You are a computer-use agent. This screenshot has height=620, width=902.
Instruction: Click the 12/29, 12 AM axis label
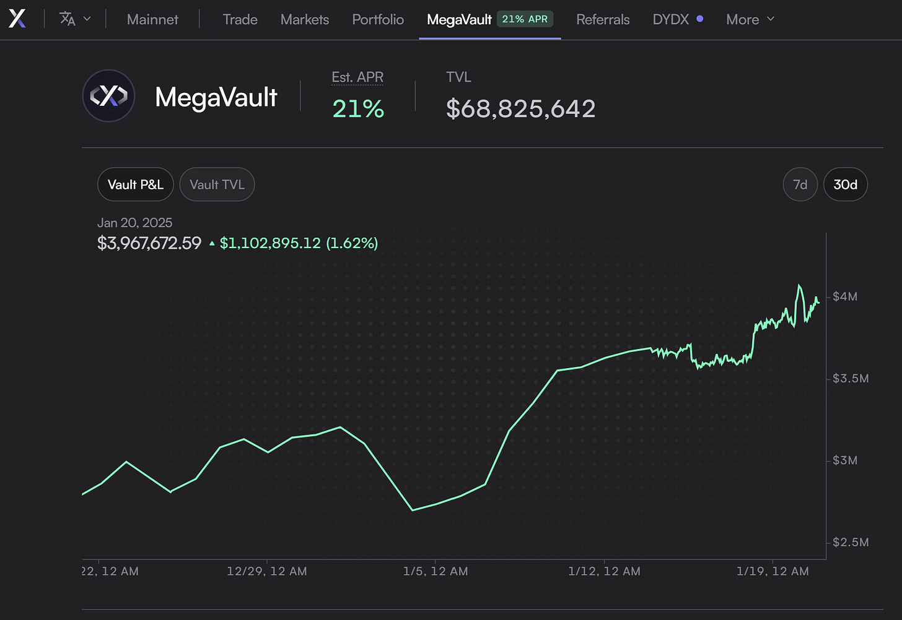[267, 571]
